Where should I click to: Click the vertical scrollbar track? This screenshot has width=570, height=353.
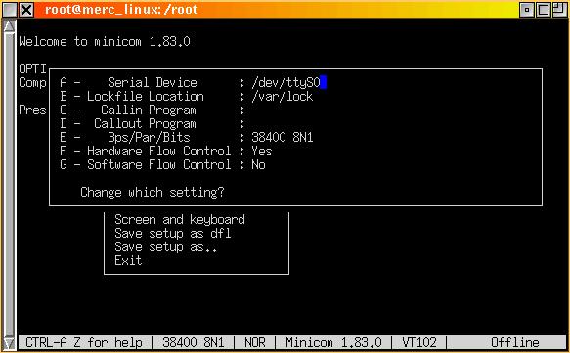click(9, 184)
